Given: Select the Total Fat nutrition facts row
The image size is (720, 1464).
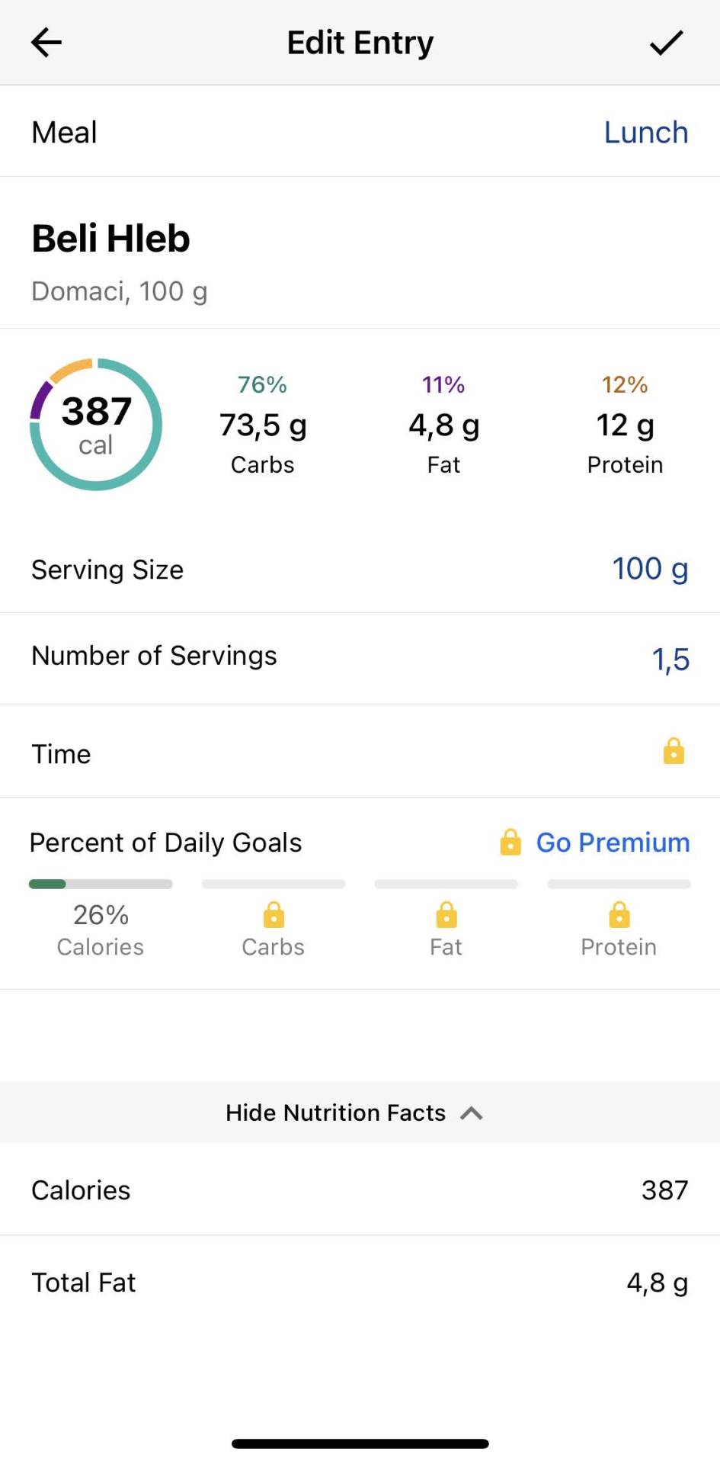Looking at the screenshot, I should click(360, 1283).
